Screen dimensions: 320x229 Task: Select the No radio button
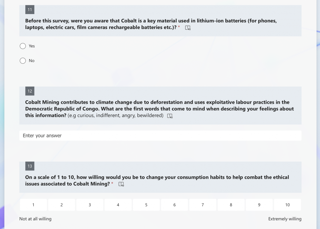click(x=23, y=61)
